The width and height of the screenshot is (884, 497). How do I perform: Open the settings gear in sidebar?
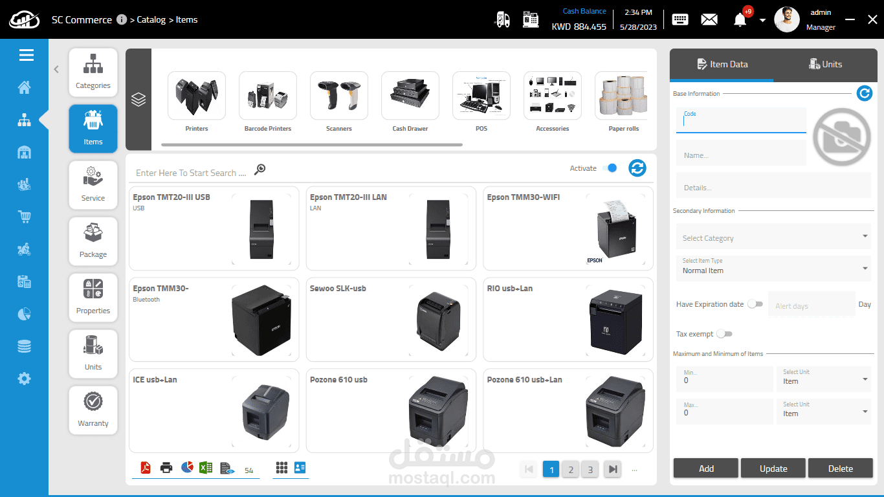tap(25, 379)
